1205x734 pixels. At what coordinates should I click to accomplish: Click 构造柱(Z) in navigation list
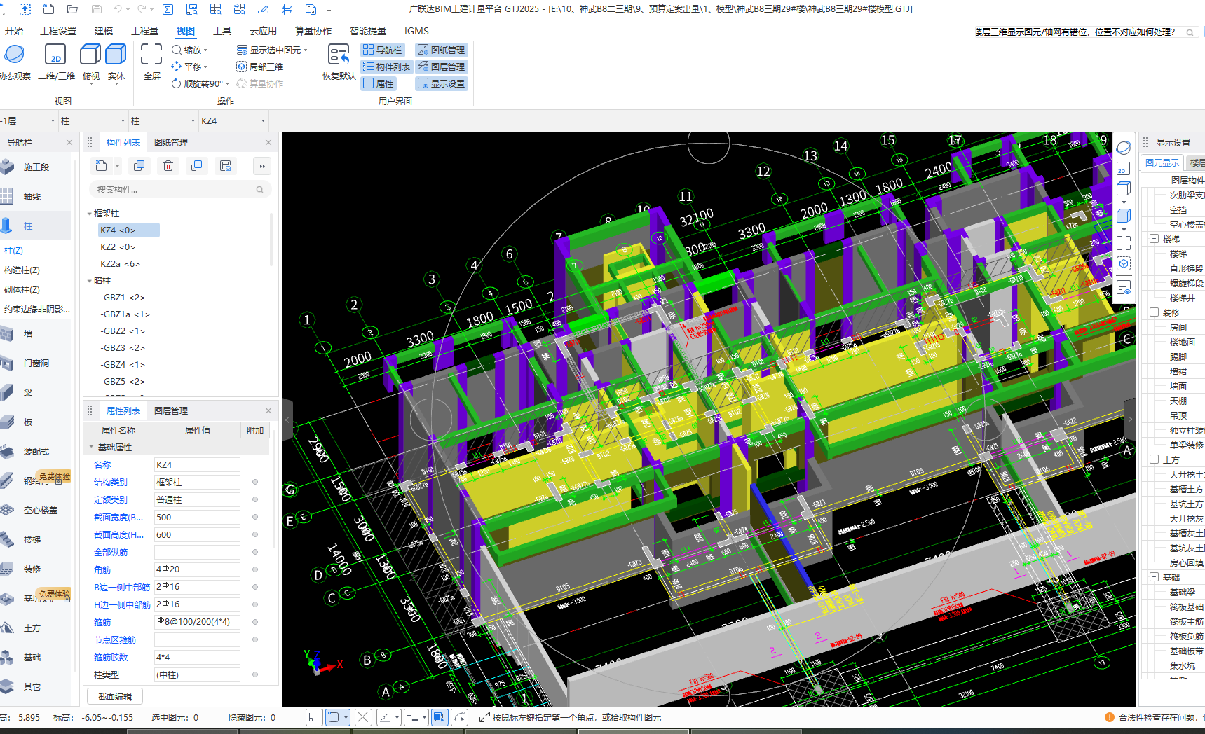pyautogui.click(x=22, y=270)
